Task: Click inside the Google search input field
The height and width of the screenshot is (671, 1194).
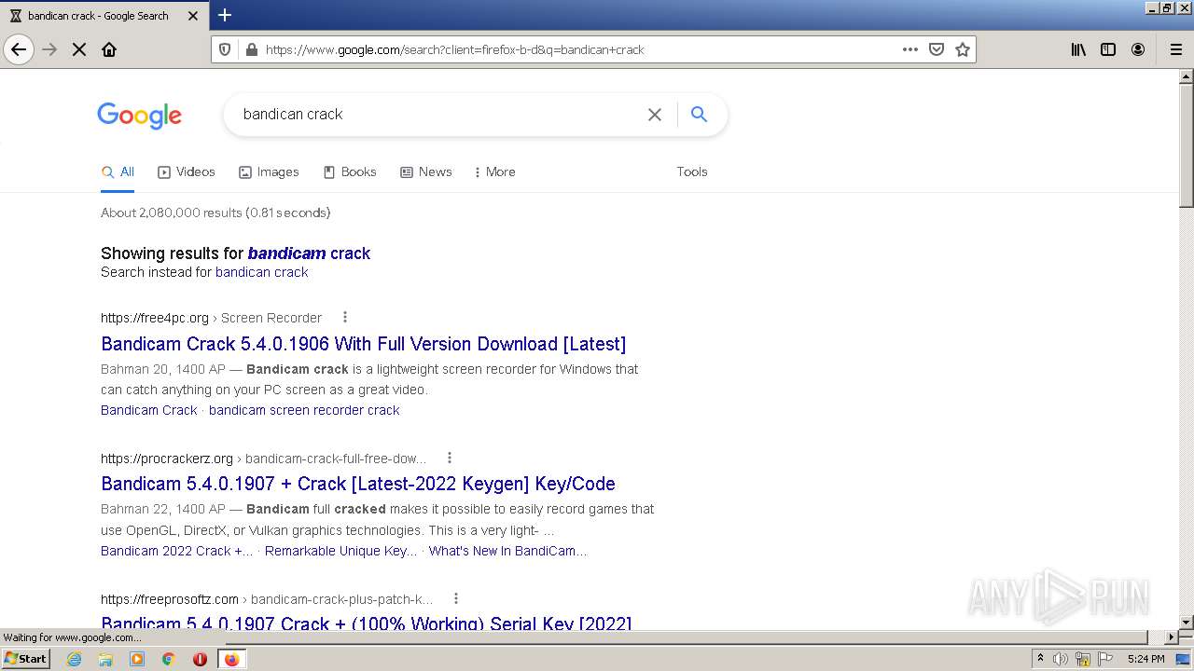Action: [x=438, y=114]
